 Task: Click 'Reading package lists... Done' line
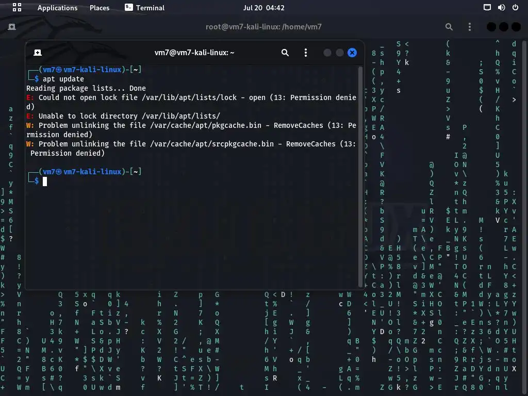pyautogui.click(x=86, y=88)
